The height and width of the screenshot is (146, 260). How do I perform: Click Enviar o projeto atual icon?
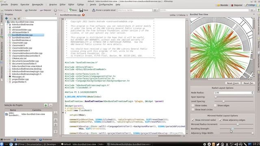click(94, 10)
